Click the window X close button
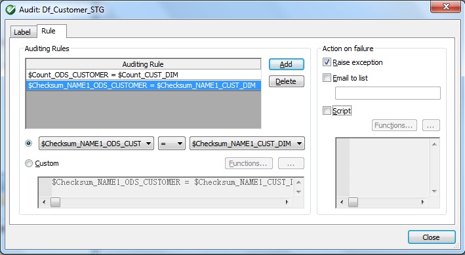This screenshot has height=255, width=465. (446, 6)
